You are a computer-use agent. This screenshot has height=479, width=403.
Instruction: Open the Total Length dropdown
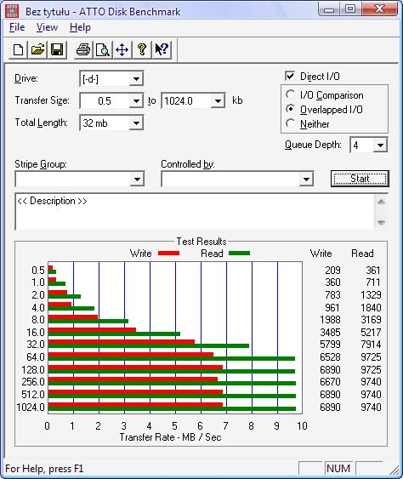(136, 123)
